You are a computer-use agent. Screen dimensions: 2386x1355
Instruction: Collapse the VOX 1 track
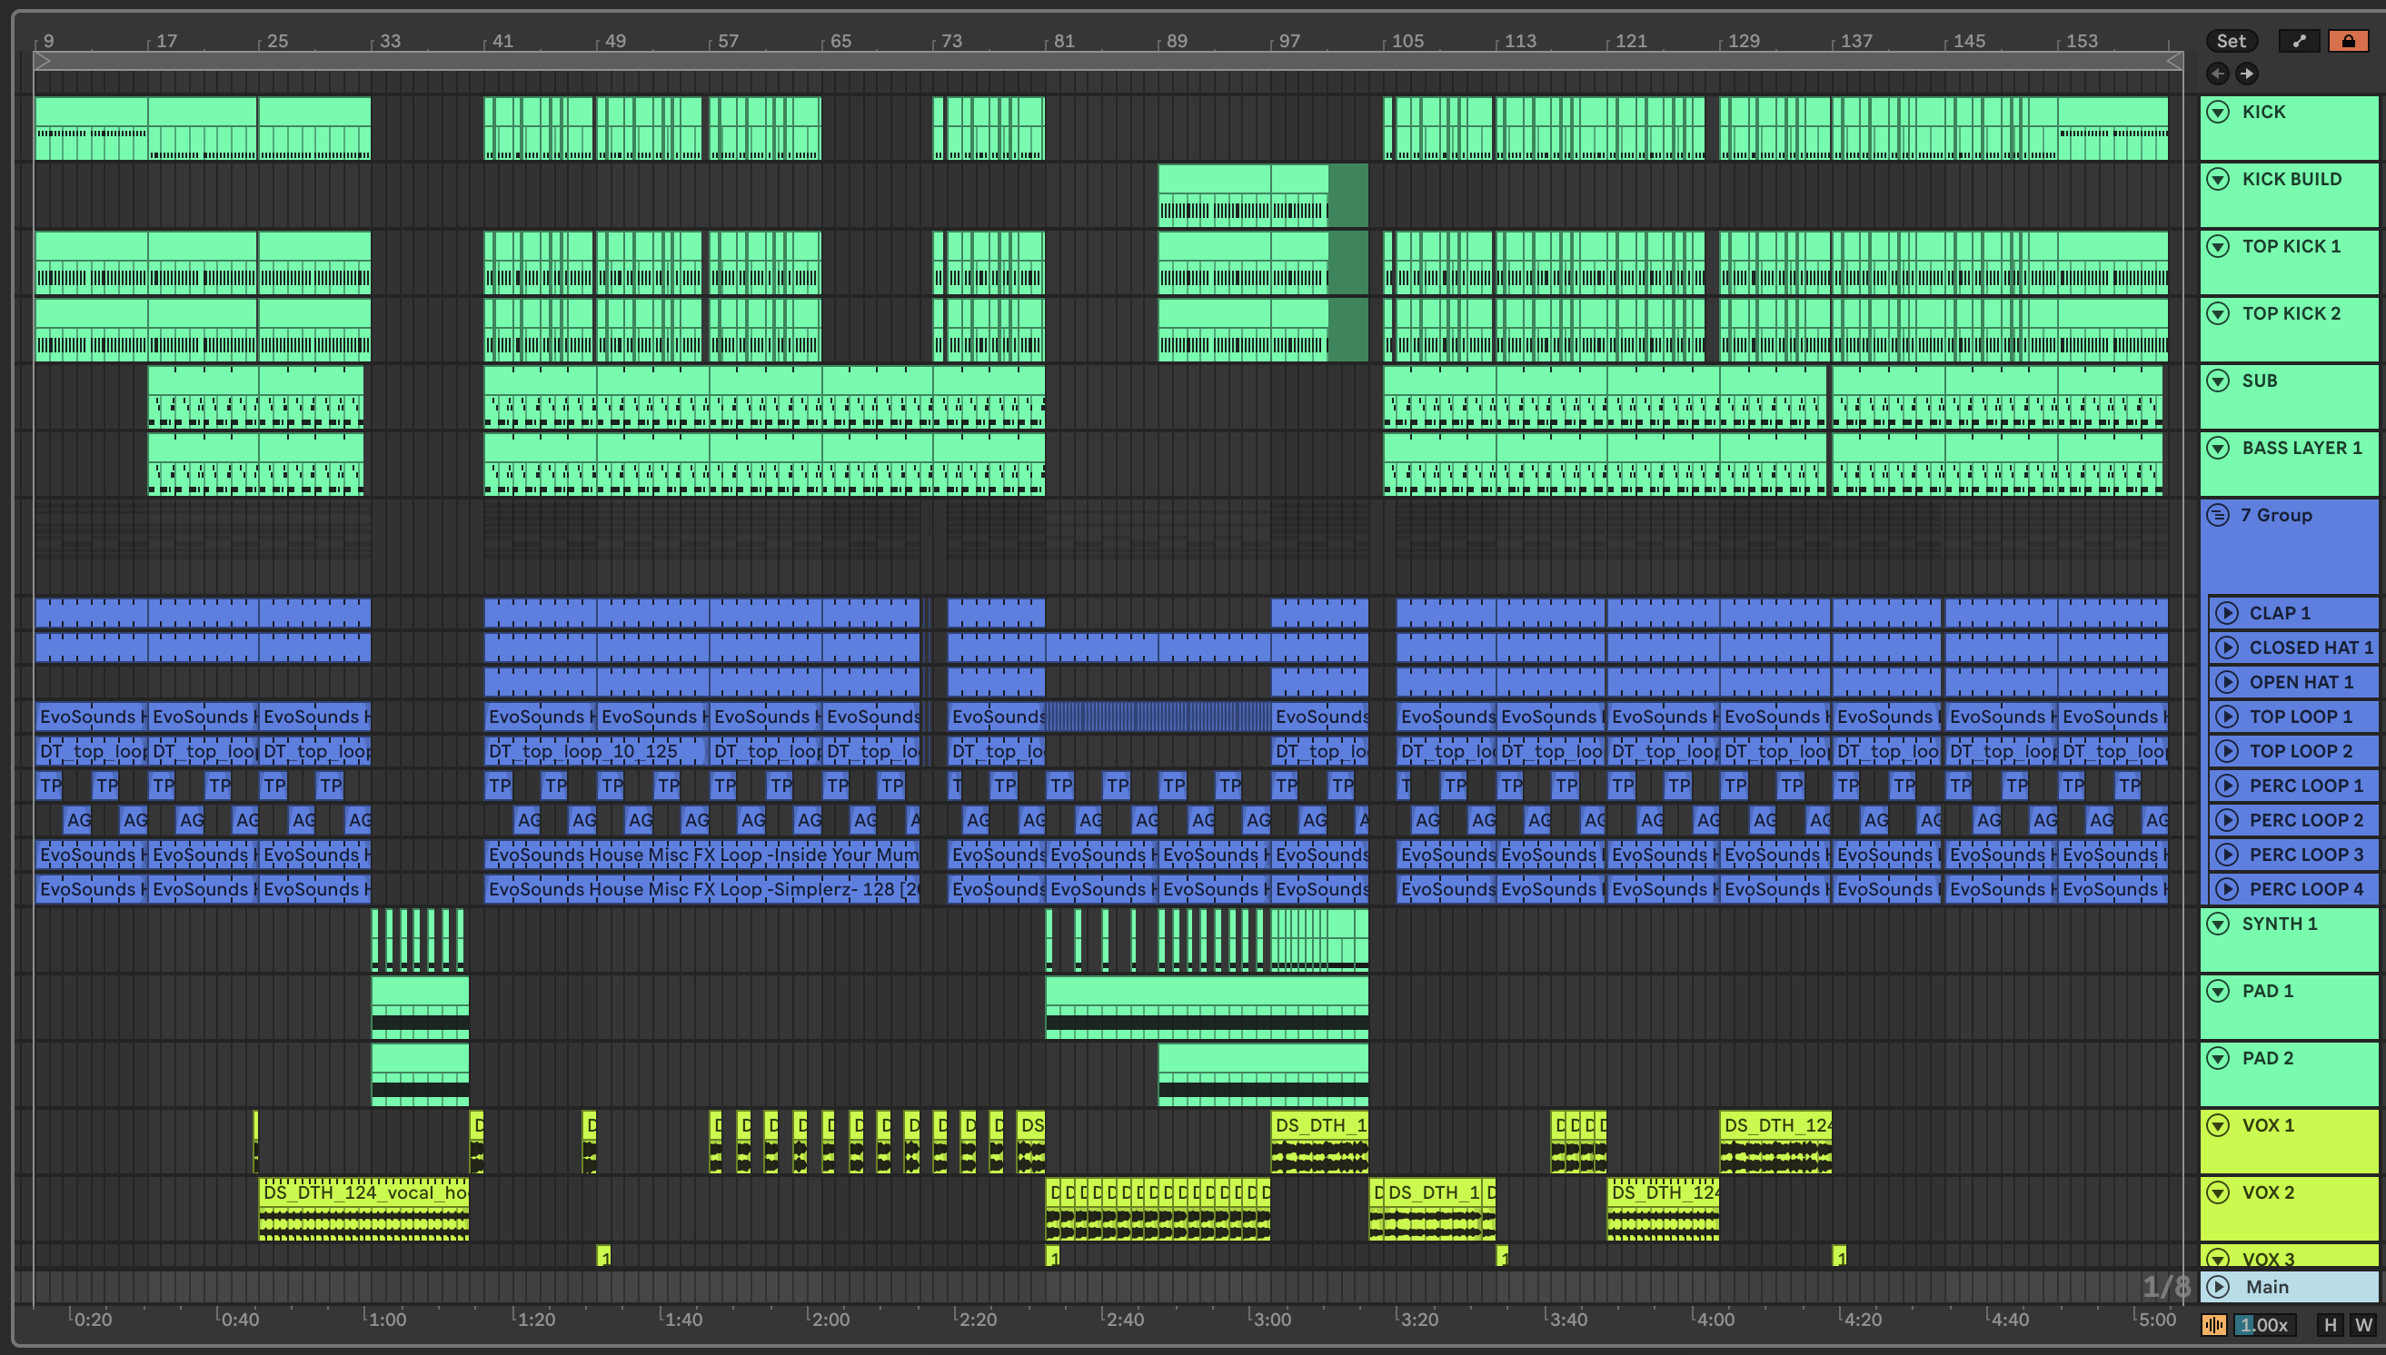click(x=2219, y=1124)
